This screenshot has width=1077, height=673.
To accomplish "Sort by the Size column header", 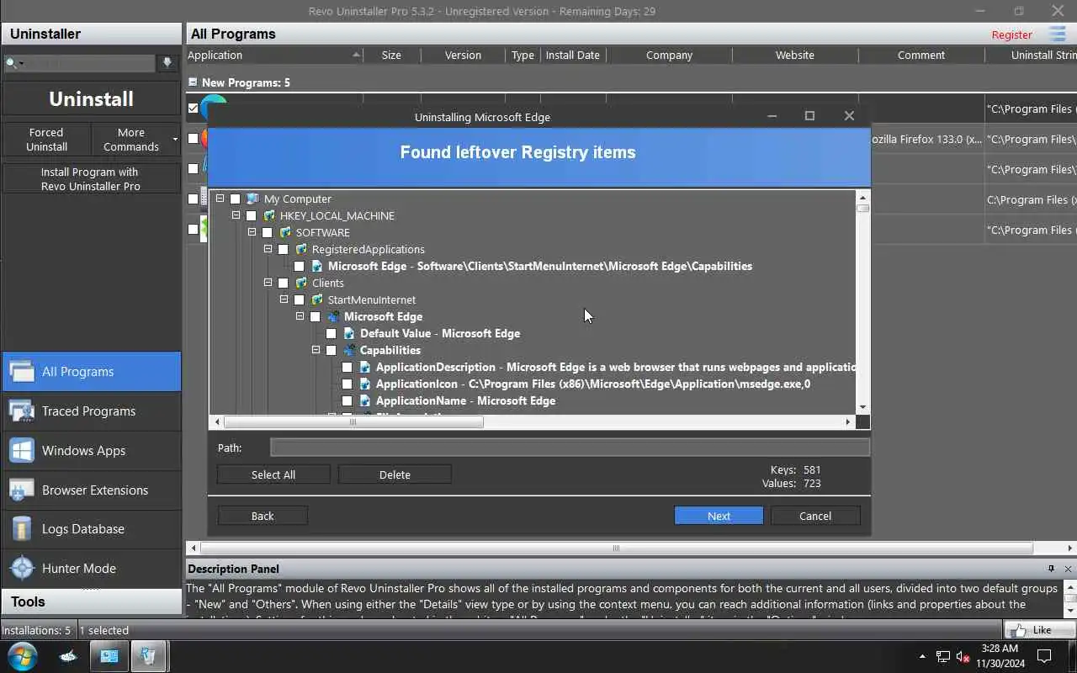I will pyautogui.click(x=391, y=56).
